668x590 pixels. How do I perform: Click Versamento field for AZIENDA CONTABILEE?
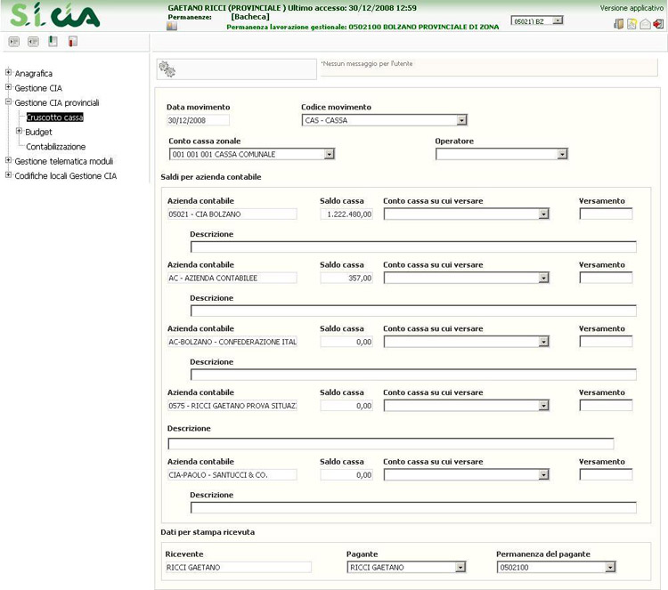606,278
